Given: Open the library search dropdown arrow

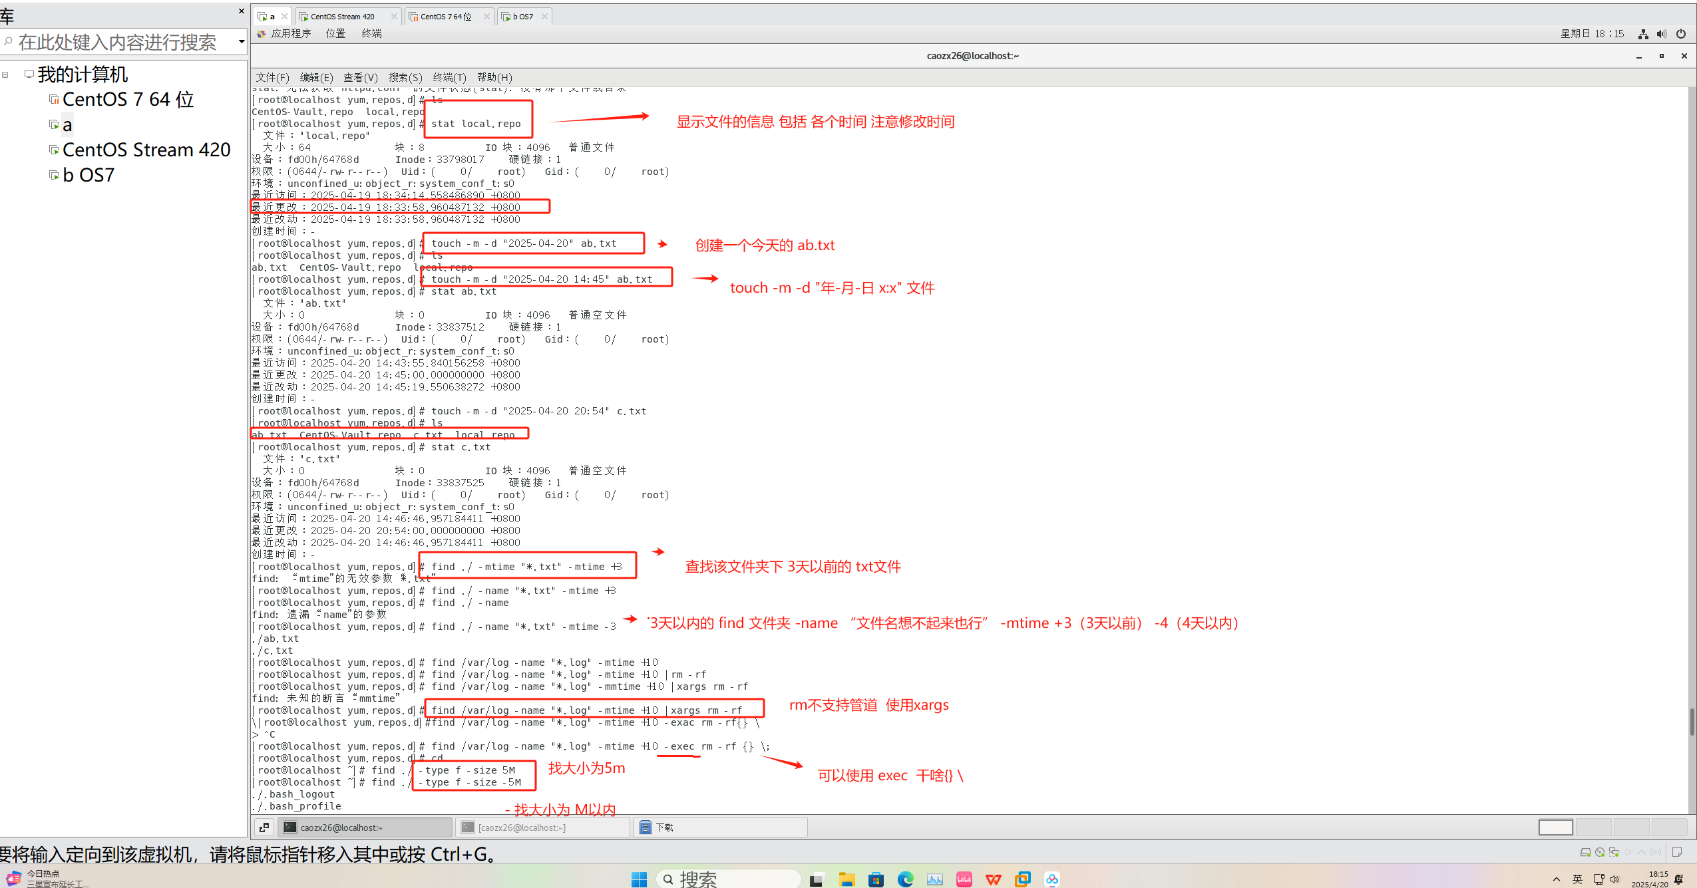Looking at the screenshot, I should pyautogui.click(x=242, y=42).
